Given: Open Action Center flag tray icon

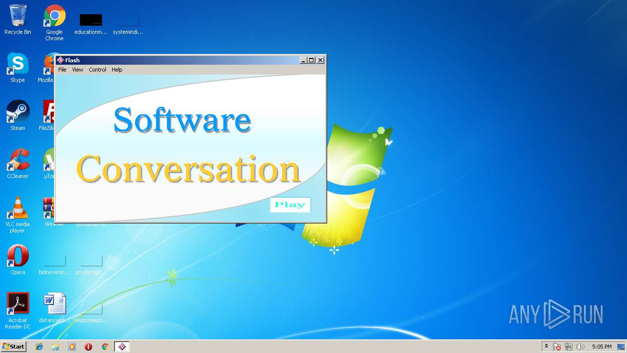Looking at the screenshot, I should point(557,347).
